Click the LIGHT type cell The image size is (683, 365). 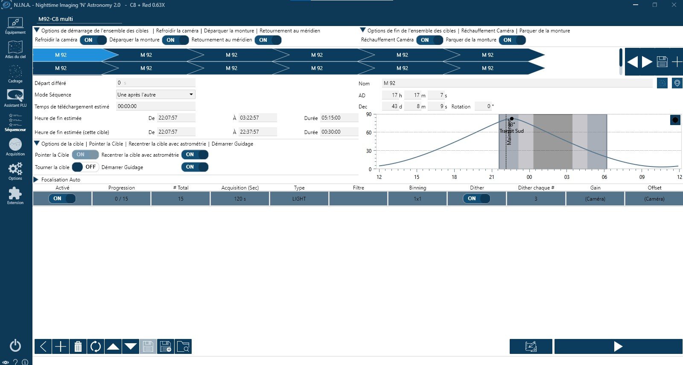pyautogui.click(x=299, y=199)
